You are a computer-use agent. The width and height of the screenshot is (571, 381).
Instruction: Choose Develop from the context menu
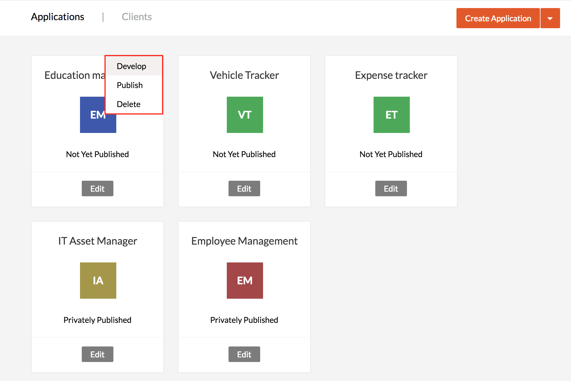[131, 66]
